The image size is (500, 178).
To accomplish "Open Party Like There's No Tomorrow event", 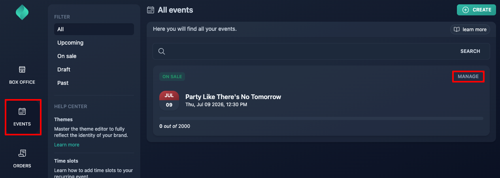I will pos(233,97).
